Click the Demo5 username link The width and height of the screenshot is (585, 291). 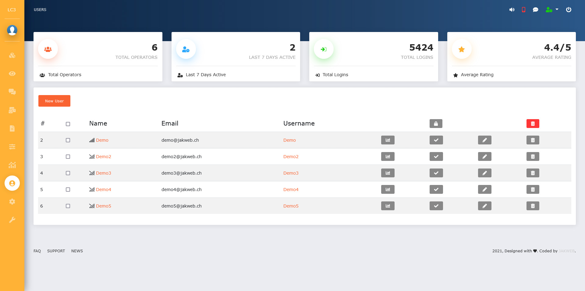pyautogui.click(x=291, y=206)
